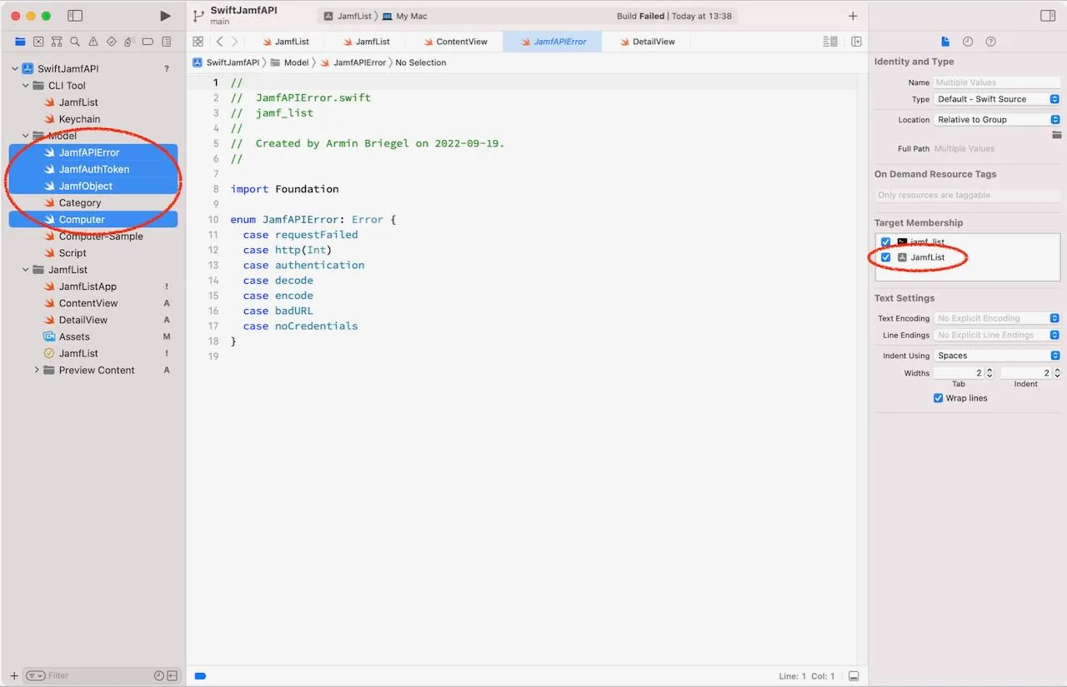Open the Indent Using dropdown
This screenshot has height=687, width=1067.
997,355
